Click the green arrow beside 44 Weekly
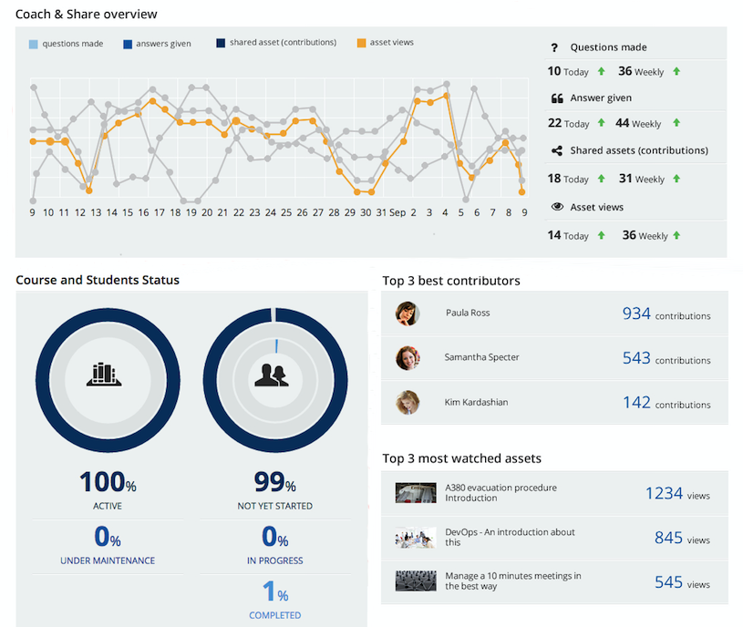This screenshot has height=627, width=743. click(x=675, y=123)
